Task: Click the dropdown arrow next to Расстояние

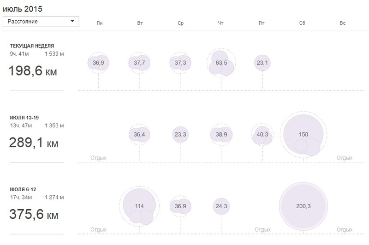Action: [72, 21]
